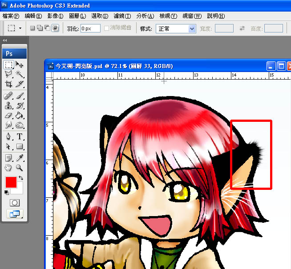The width and height of the screenshot is (291, 269).
Task: Open the Edit (編輯) menu
Action: (x=33, y=16)
